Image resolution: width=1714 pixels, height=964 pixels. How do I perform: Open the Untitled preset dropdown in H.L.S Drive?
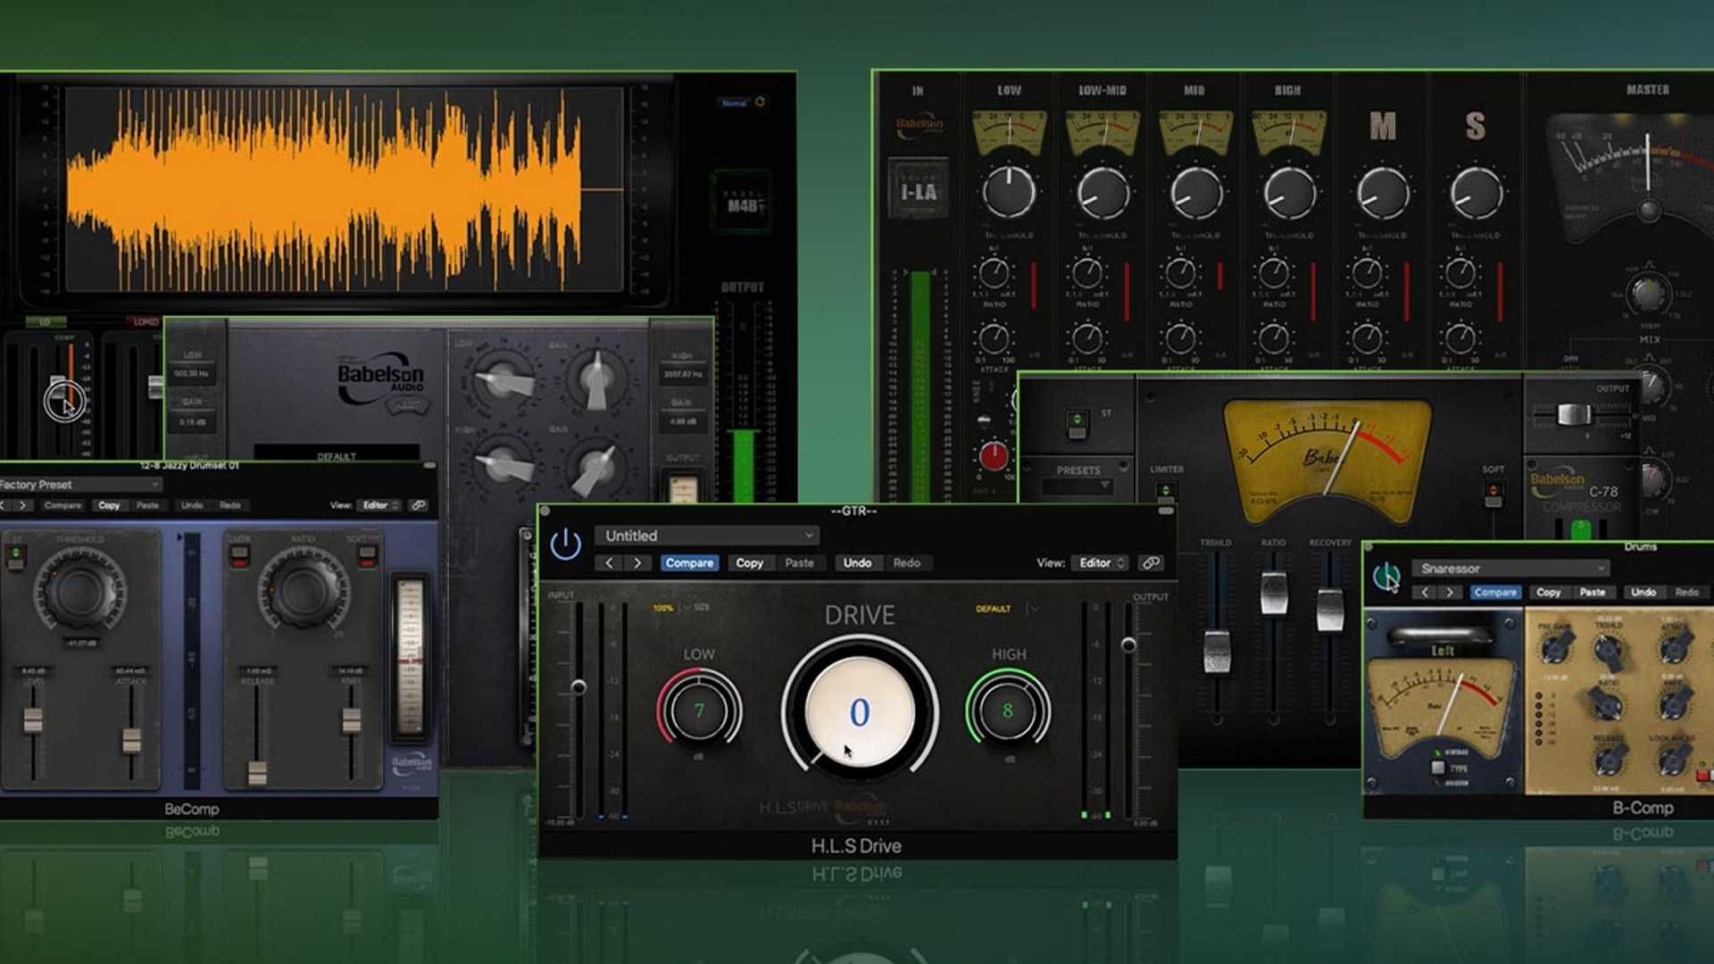coord(705,536)
